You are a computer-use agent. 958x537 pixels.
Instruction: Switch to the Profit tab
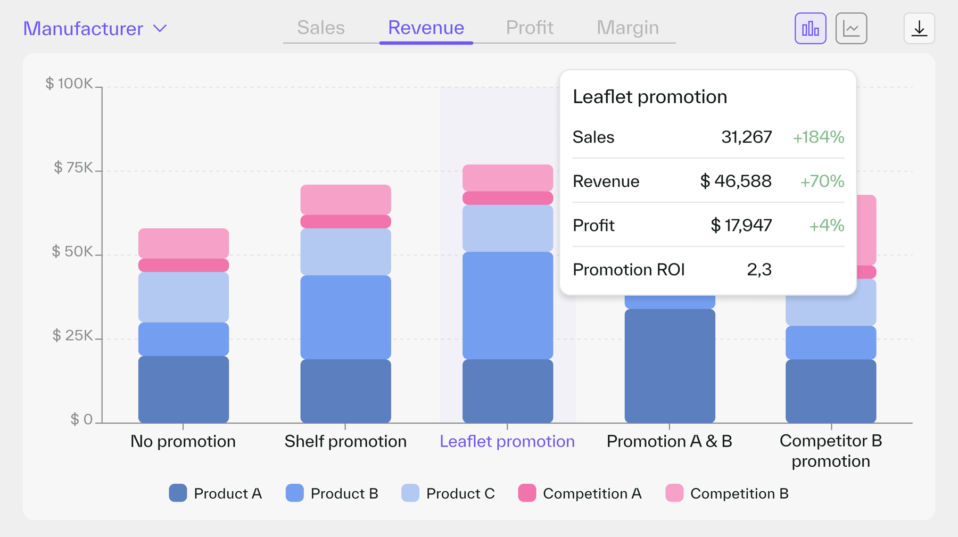[530, 27]
